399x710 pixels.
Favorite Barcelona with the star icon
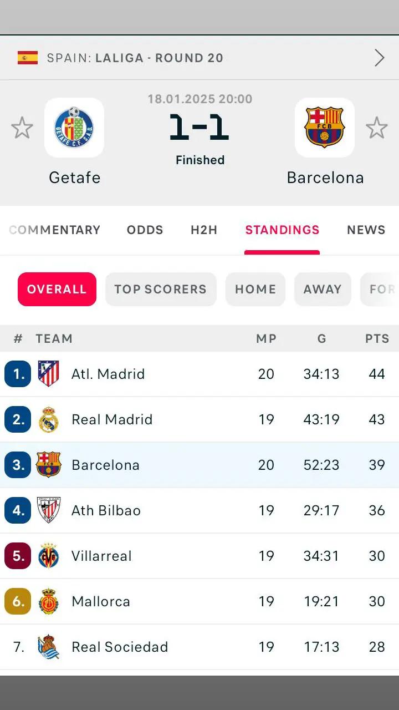pos(377,128)
